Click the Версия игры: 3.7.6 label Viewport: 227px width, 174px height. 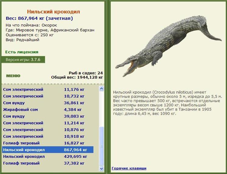point(23,60)
